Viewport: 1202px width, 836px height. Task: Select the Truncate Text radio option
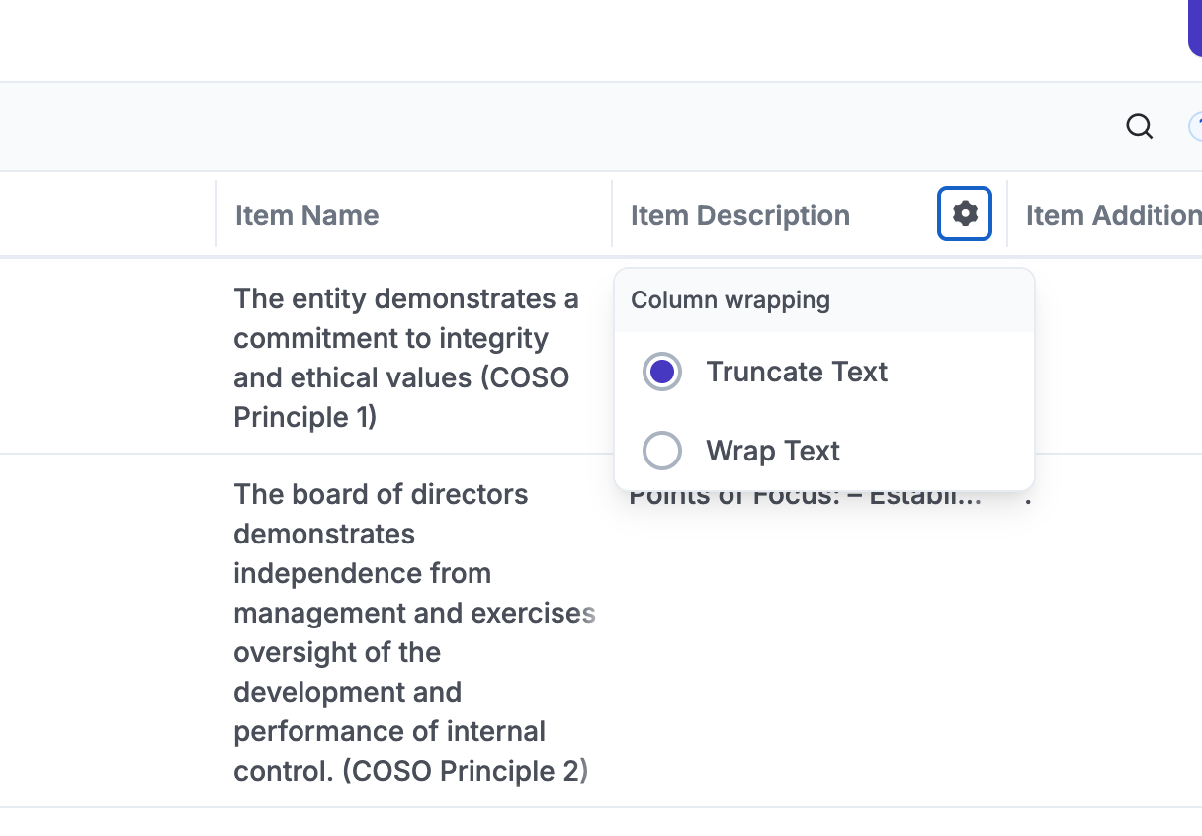pyautogui.click(x=662, y=373)
